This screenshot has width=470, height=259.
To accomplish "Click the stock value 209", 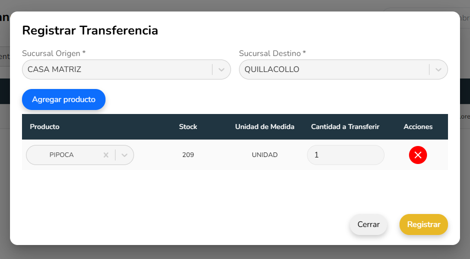I will pos(188,155).
